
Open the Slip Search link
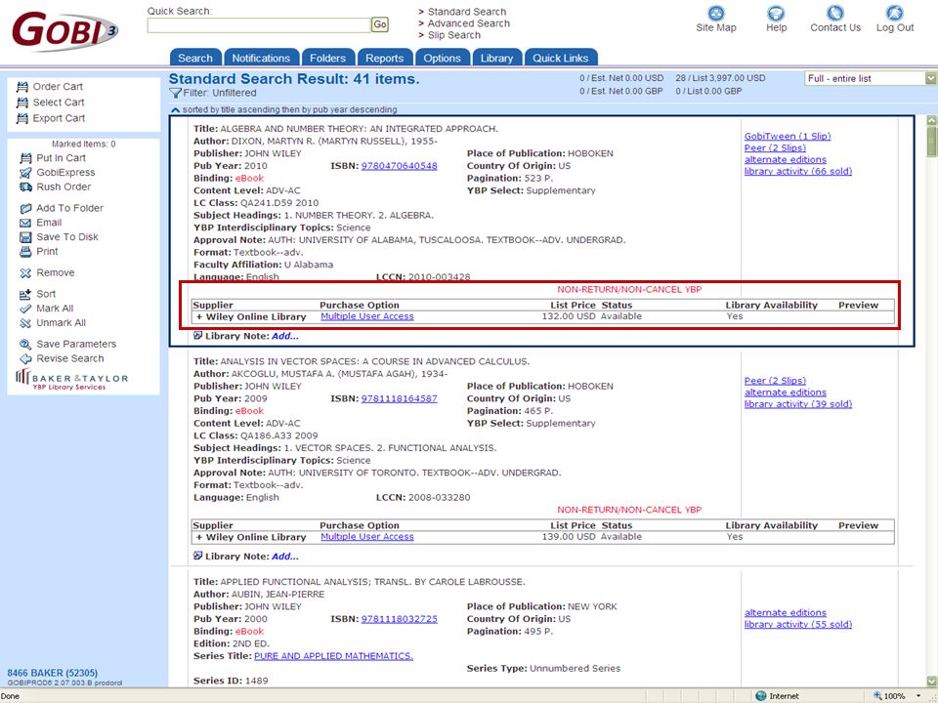pyautogui.click(x=454, y=35)
